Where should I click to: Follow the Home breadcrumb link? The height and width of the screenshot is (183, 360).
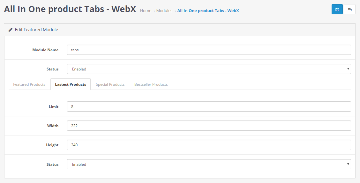[x=146, y=11]
